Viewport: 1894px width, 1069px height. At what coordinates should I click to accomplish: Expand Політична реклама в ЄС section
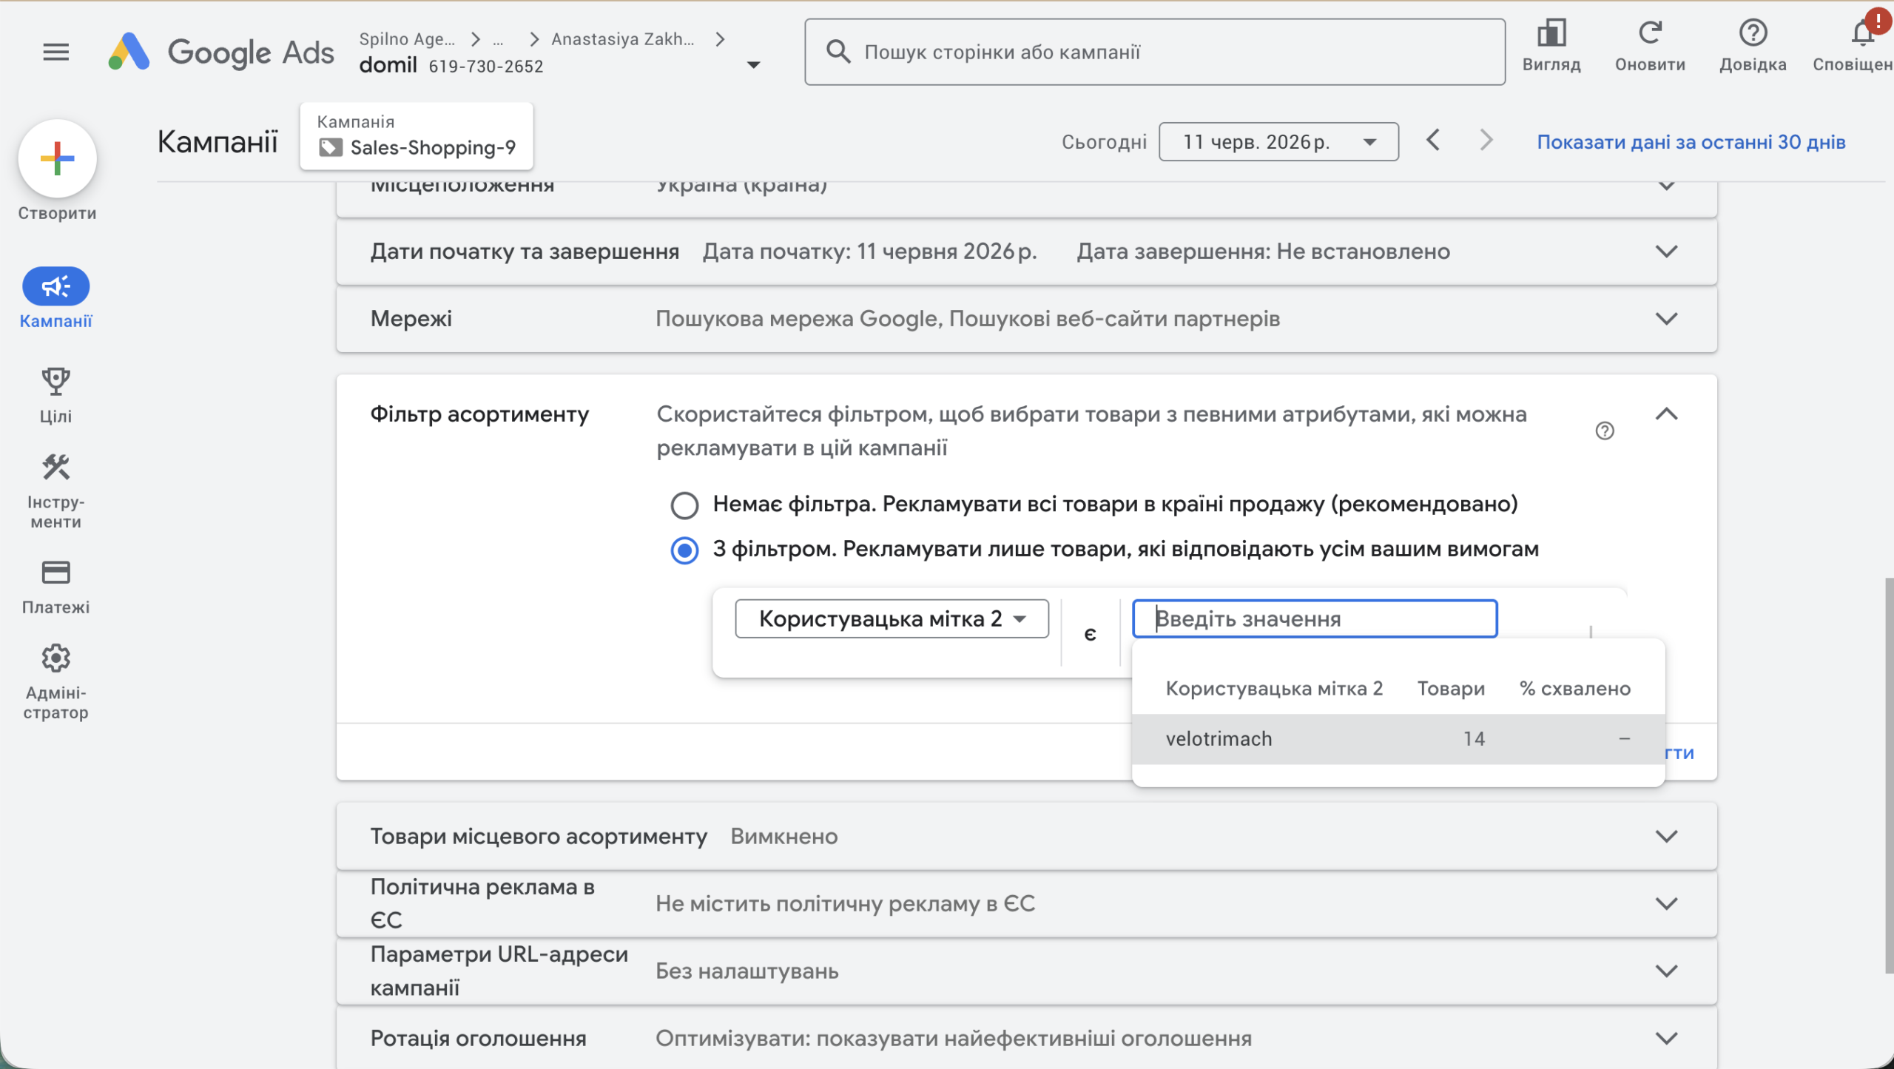coord(1666,904)
